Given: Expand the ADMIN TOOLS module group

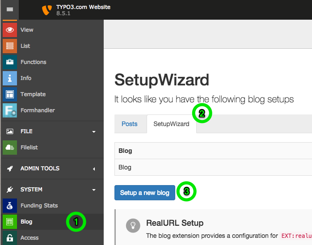Looking at the screenshot, I should click(93, 169).
